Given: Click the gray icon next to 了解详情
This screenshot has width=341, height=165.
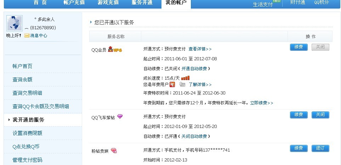Looking at the screenshot, I should point(182,85).
